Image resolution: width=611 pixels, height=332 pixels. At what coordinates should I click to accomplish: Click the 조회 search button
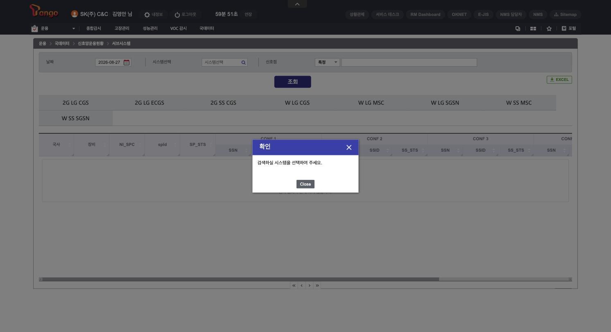pos(292,82)
